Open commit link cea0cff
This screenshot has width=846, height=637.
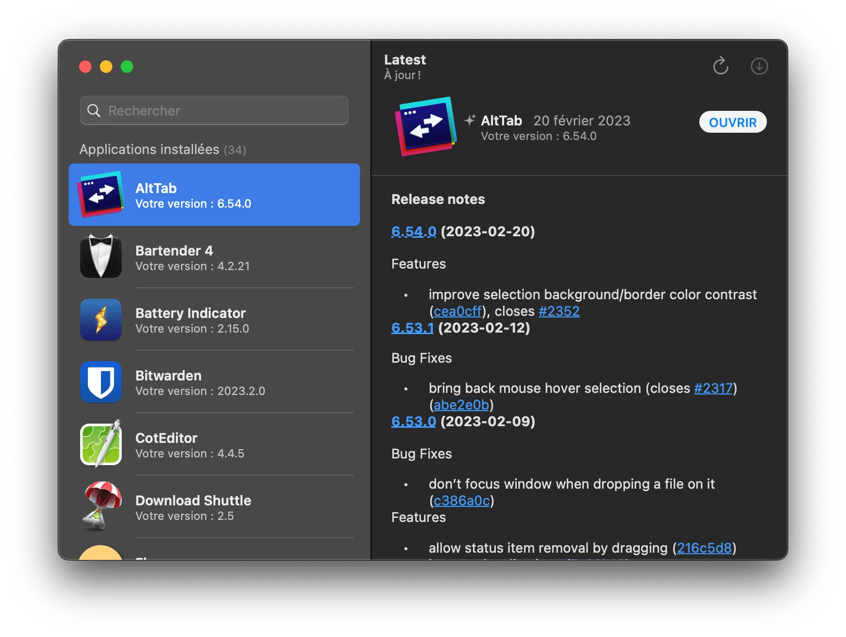click(x=458, y=311)
